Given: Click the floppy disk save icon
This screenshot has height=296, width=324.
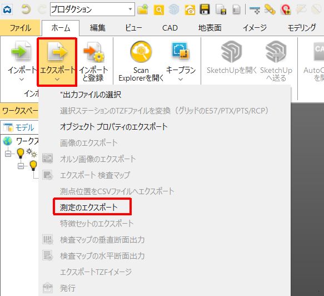Looking at the screenshot, I should 205,9.
